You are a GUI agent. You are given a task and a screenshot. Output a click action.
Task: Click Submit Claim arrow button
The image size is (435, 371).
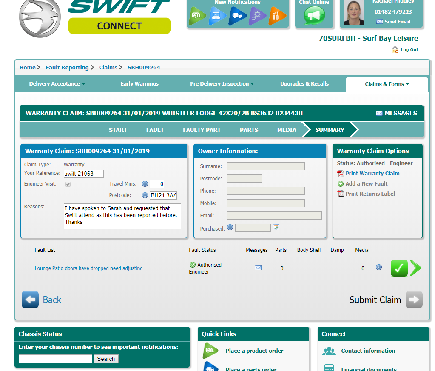tap(414, 300)
